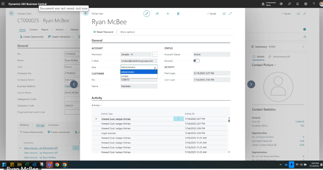This screenshot has width=323, height=170.
Task: Expand the Portal User page to full screen
Action: (x=230, y=14)
